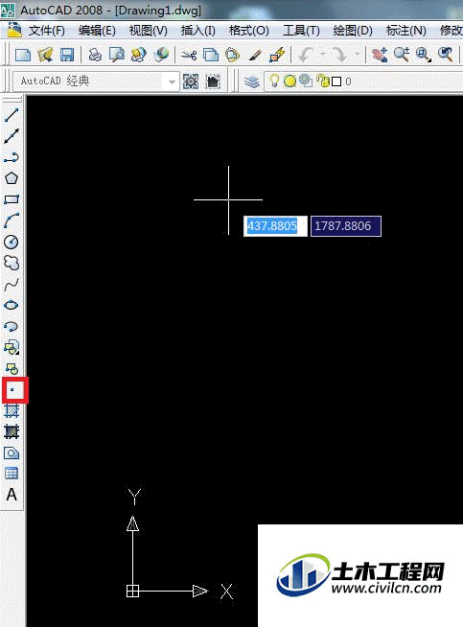Select the Ellipse tool
This screenshot has width=463, height=627.
coord(12,305)
